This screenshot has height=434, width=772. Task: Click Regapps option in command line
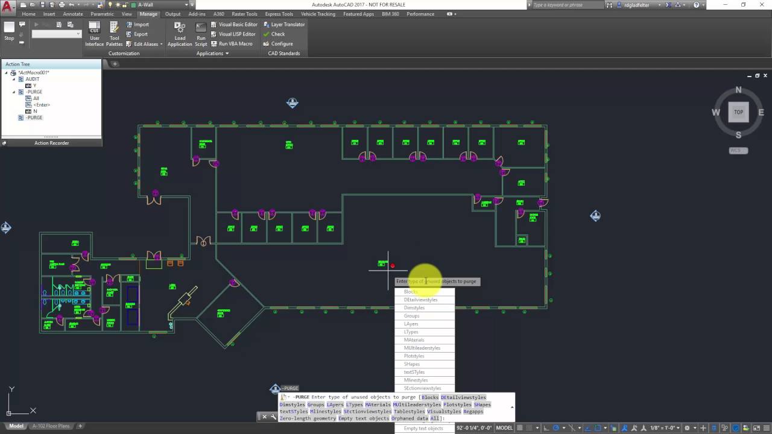pyautogui.click(x=473, y=412)
